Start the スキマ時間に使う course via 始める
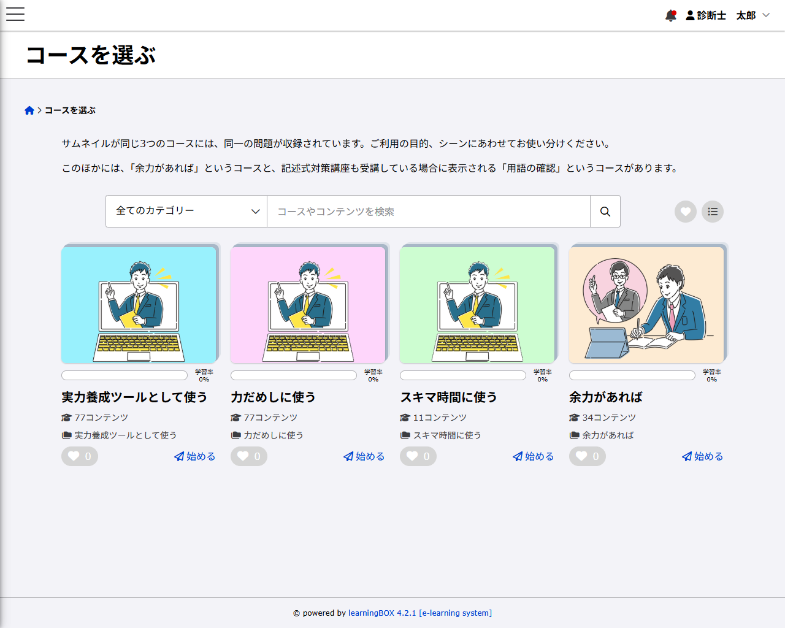Image resolution: width=785 pixels, height=628 pixels. tap(532, 456)
